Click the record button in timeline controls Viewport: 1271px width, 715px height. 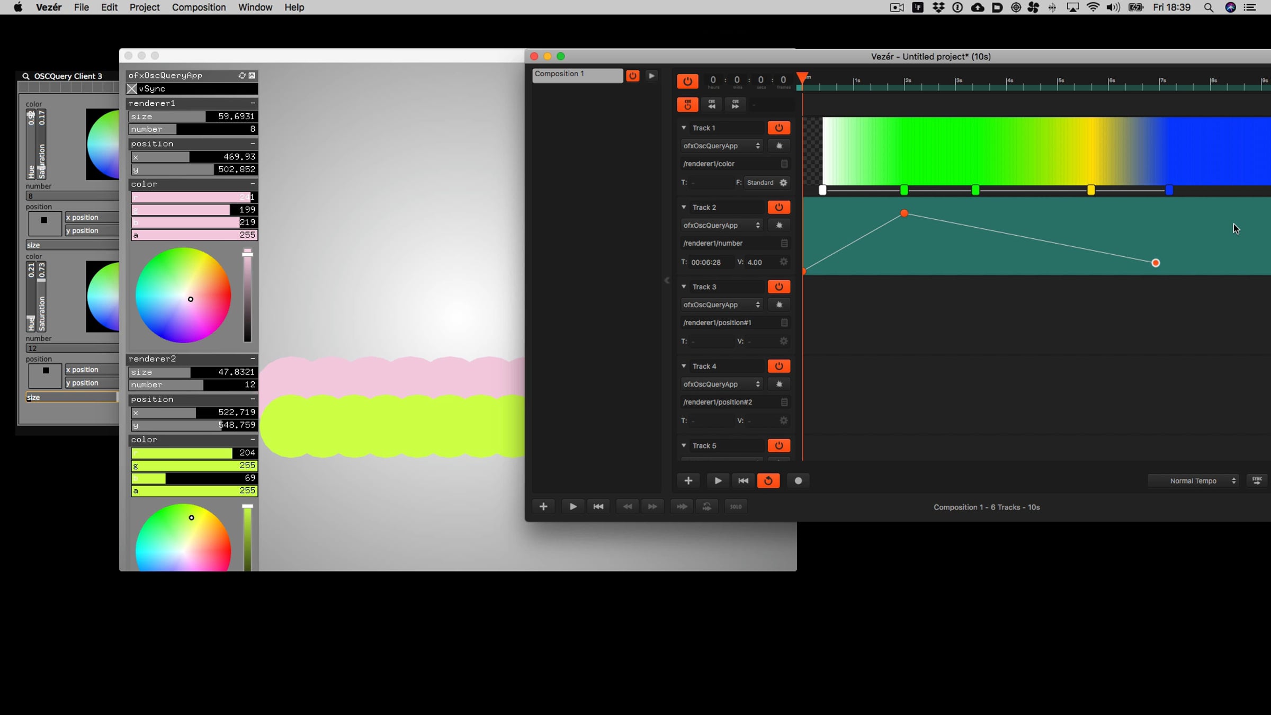798,480
